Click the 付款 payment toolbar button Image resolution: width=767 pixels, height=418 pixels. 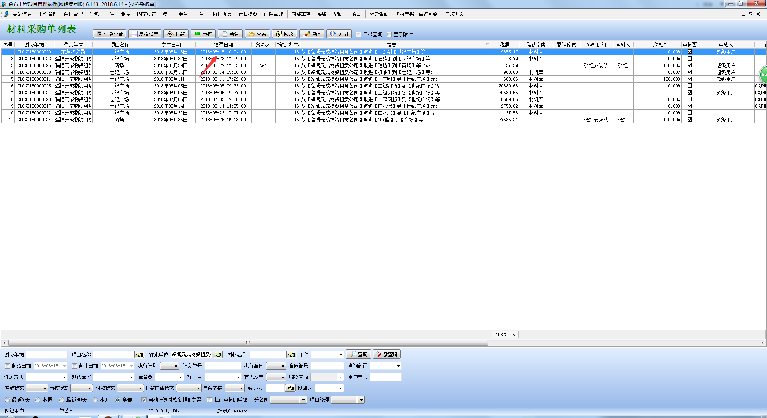pos(176,34)
